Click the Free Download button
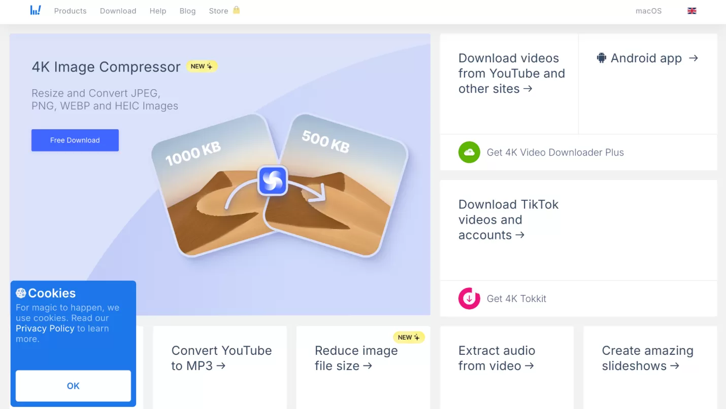This screenshot has width=726, height=409. point(75,140)
